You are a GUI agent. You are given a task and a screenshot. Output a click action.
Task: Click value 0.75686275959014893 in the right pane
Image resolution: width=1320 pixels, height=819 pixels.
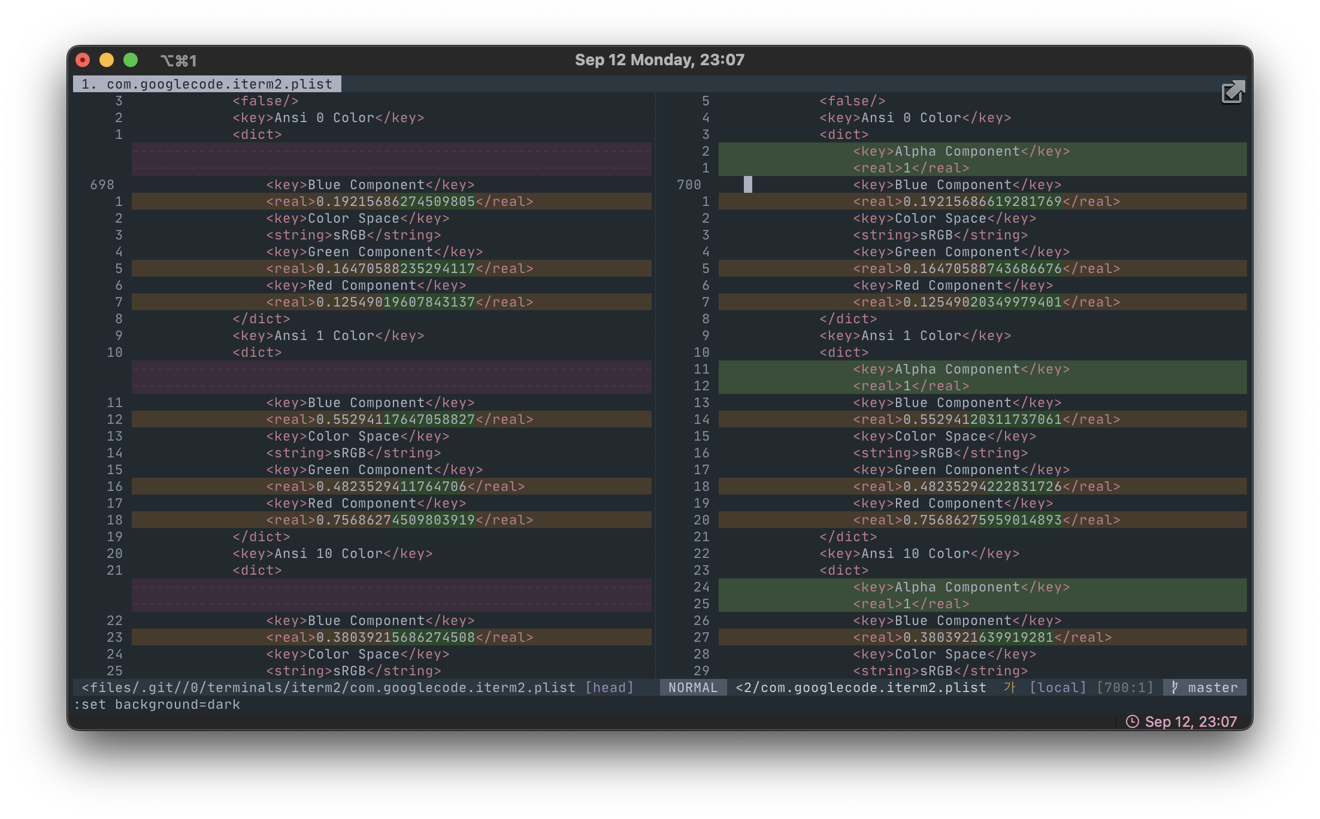coord(982,520)
